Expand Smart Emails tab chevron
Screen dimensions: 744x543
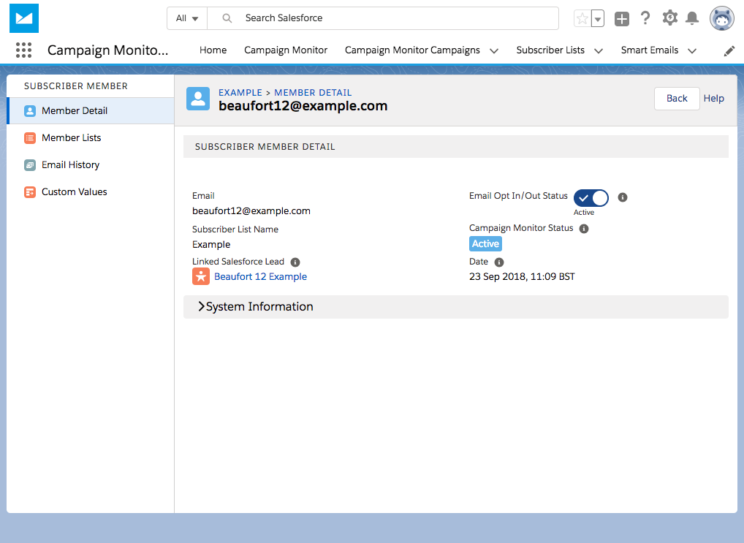692,50
